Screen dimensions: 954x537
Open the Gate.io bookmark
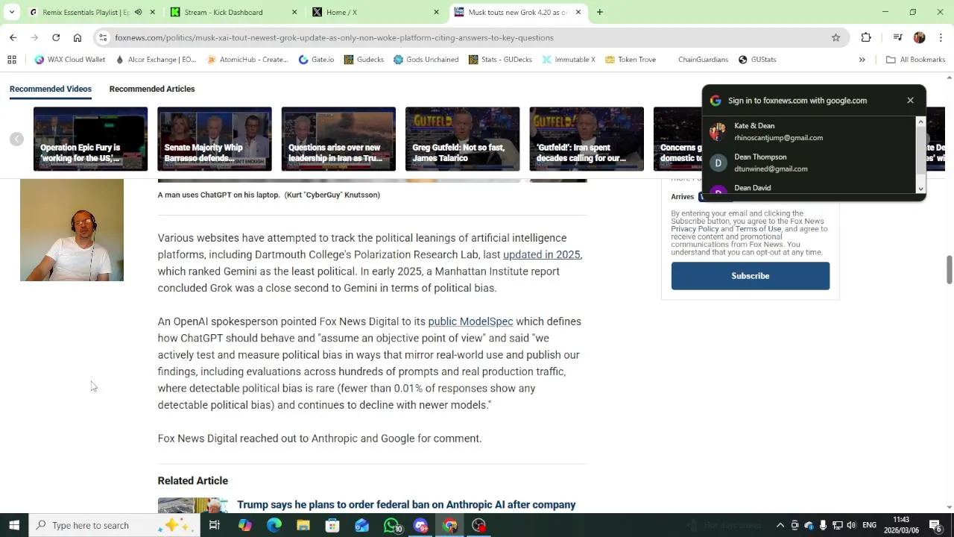(316, 60)
